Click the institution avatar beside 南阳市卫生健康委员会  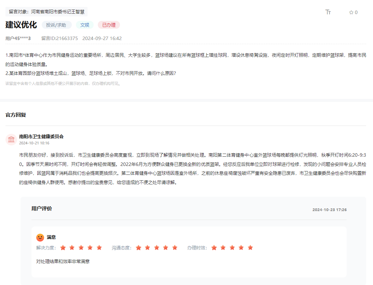coord(11,139)
